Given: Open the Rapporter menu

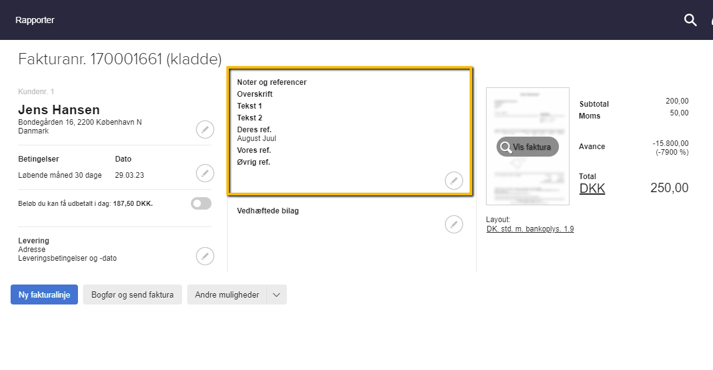Looking at the screenshot, I should pyautogui.click(x=35, y=20).
